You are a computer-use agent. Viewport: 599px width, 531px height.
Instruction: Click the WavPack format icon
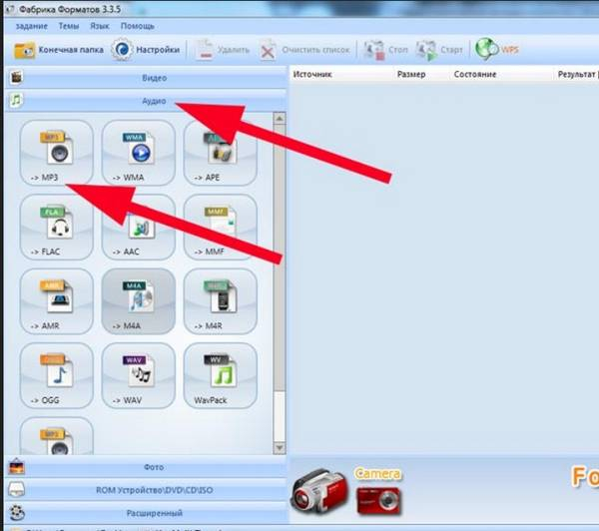(x=220, y=375)
